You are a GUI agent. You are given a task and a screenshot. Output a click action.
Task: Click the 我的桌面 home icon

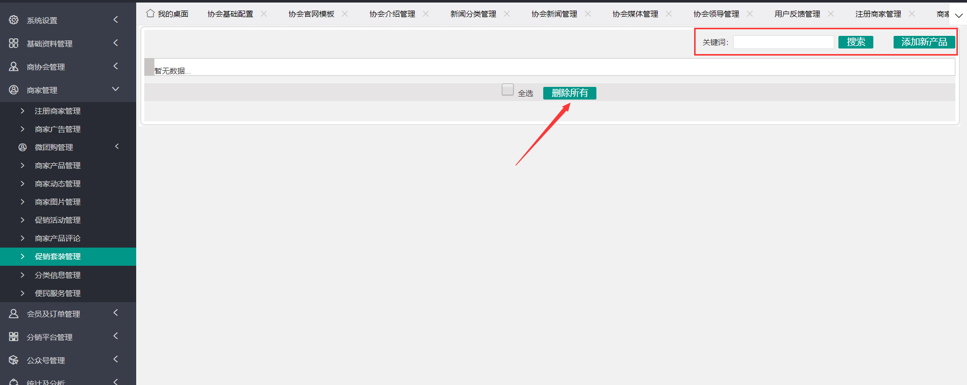click(150, 14)
